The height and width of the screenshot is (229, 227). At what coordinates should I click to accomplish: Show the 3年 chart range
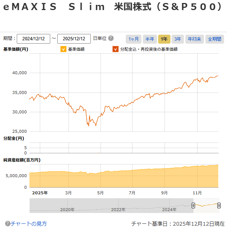[x=178, y=39]
